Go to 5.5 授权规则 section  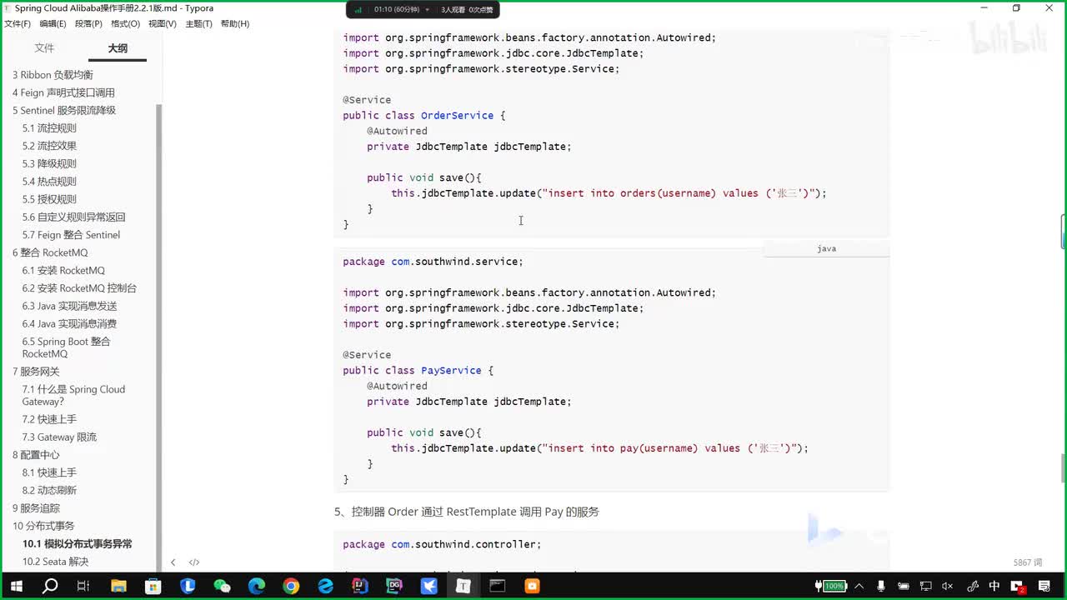pyautogui.click(x=49, y=199)
